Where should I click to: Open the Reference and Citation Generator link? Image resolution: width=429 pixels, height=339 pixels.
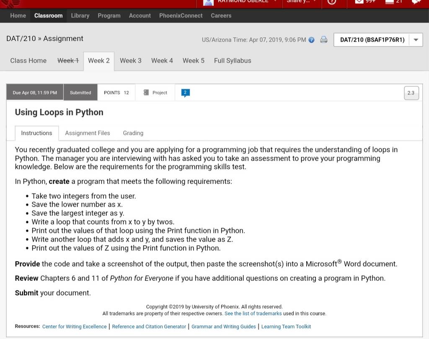[149, 326]
